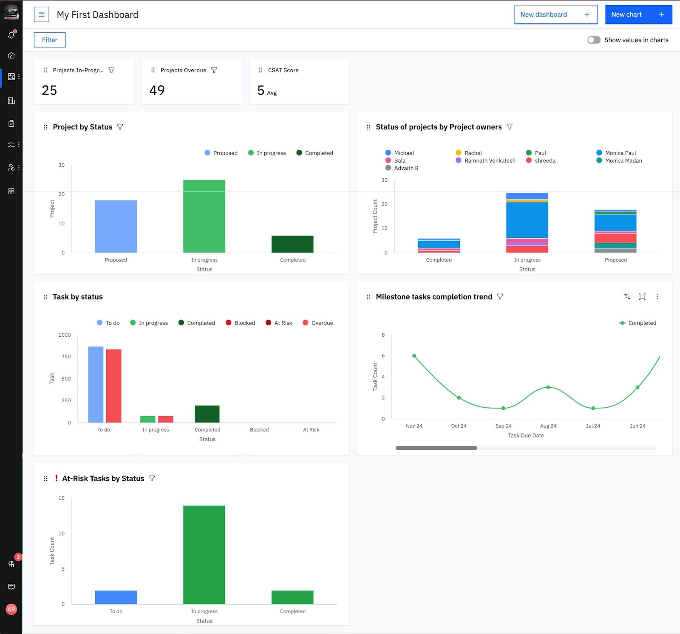Open the dashboards icon in sidebar
The height and width of the screenshot is (634, 680).
tap(11, 77)
